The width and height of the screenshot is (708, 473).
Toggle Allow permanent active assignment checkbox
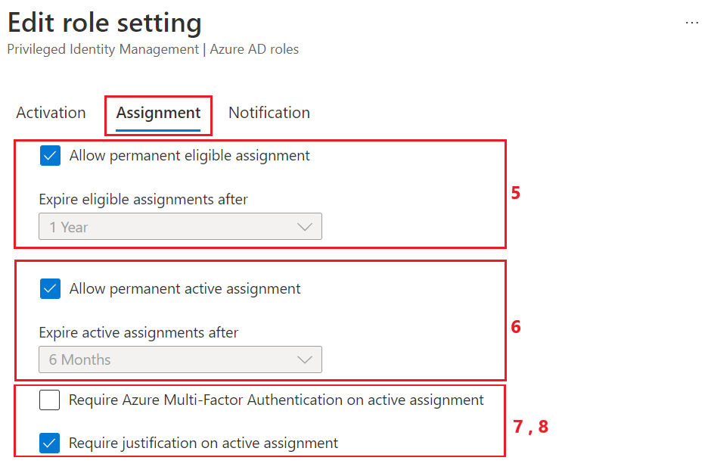[x=51, y=289]
